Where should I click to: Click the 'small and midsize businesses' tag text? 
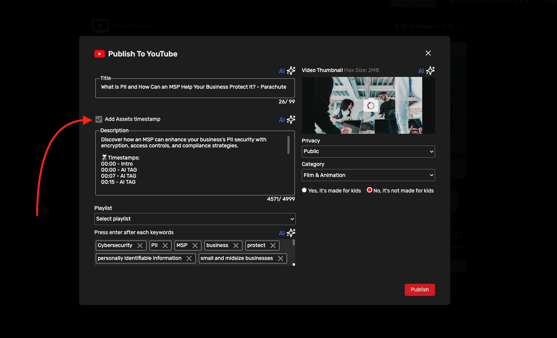[237, 258]
